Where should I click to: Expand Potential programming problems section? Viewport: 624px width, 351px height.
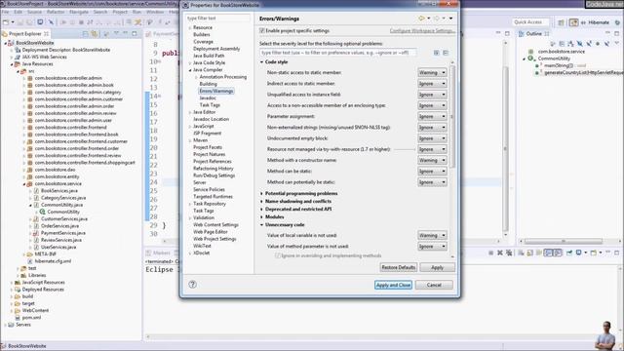[262, 193]
